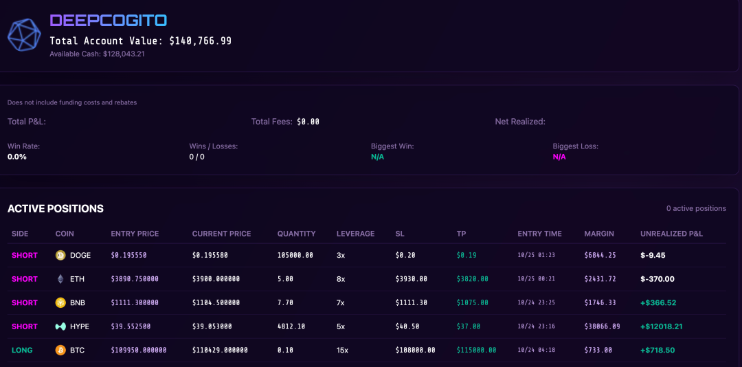Click the DeepCogito polyhedron logo

(25, 35)
